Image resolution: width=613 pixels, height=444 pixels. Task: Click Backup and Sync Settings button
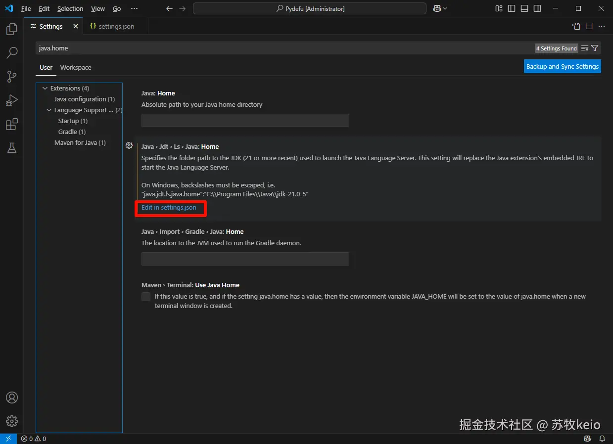coord(563,66)
